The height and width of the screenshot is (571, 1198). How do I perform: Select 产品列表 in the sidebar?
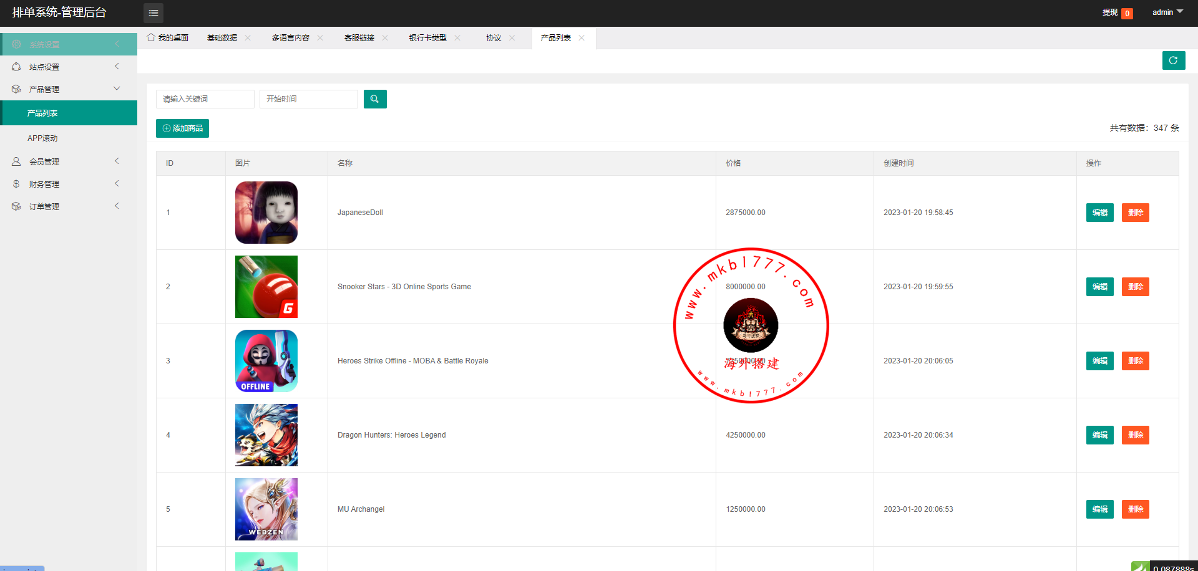coord(69,113)
